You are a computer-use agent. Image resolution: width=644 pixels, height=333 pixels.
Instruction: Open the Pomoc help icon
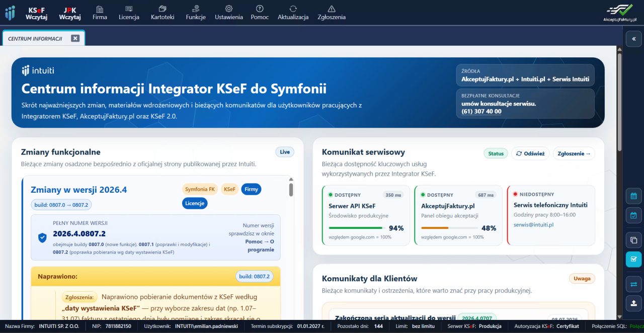260,13
